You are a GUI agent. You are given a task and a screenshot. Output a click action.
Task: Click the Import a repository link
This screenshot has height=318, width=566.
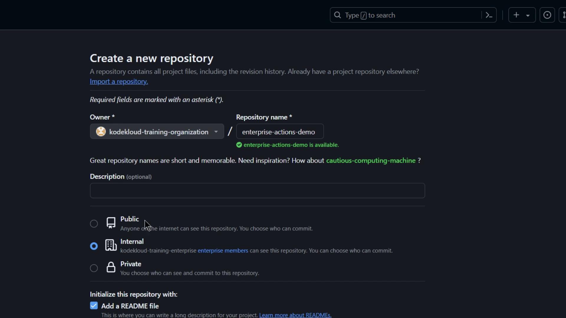coord(119,82)
